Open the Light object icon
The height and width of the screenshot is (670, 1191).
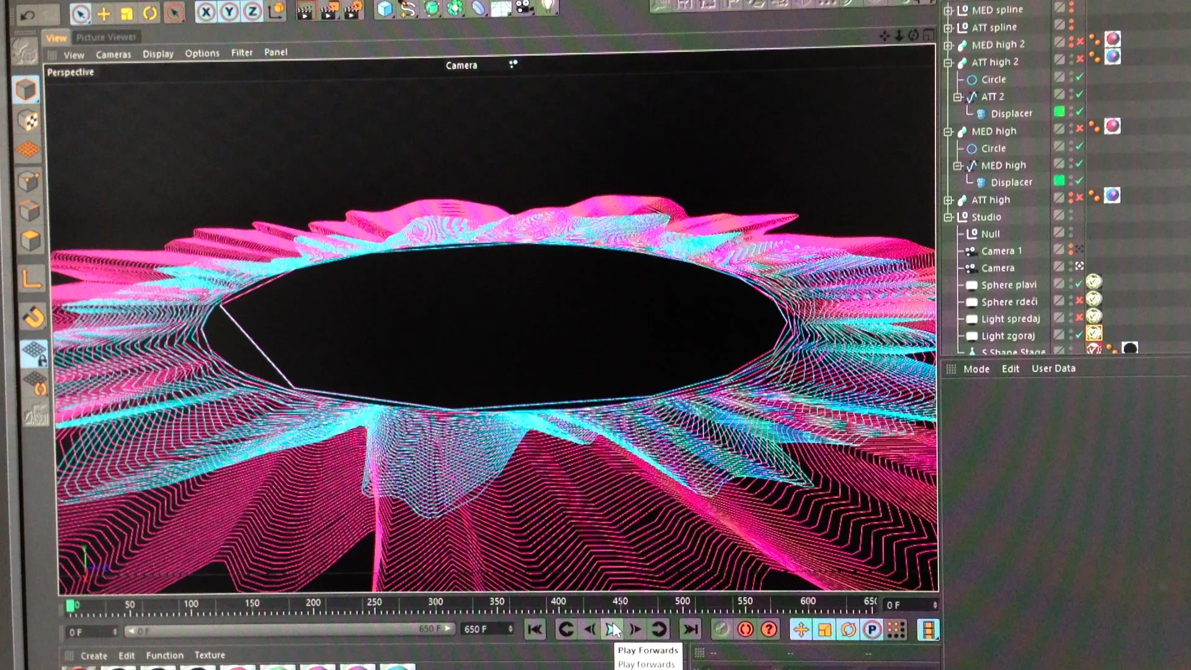click(x=549, y=7)
